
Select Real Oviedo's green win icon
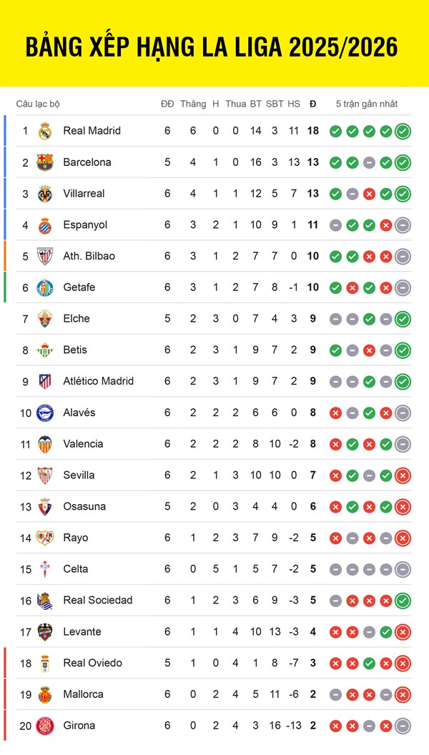369,663
